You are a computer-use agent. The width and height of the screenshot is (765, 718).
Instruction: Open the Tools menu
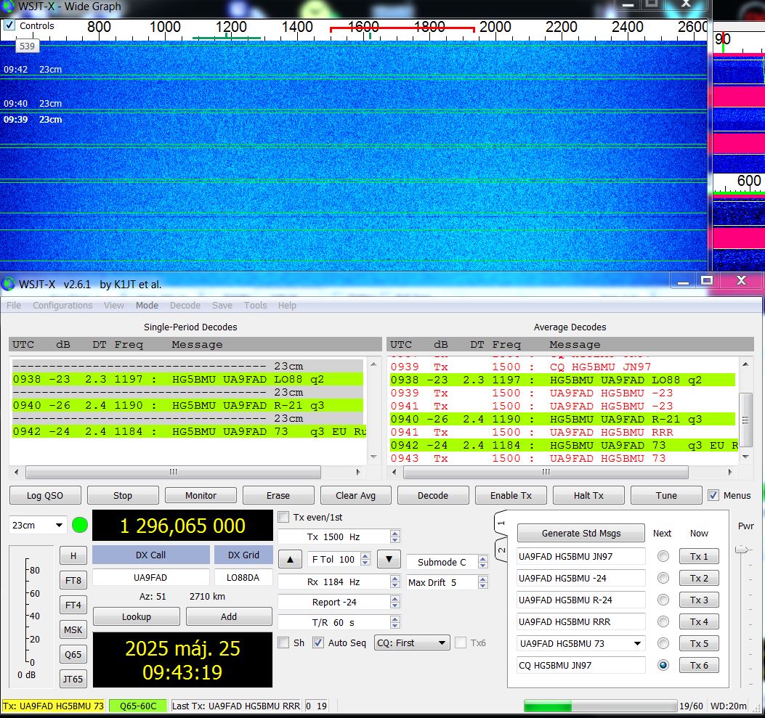(x=255, y=305)
